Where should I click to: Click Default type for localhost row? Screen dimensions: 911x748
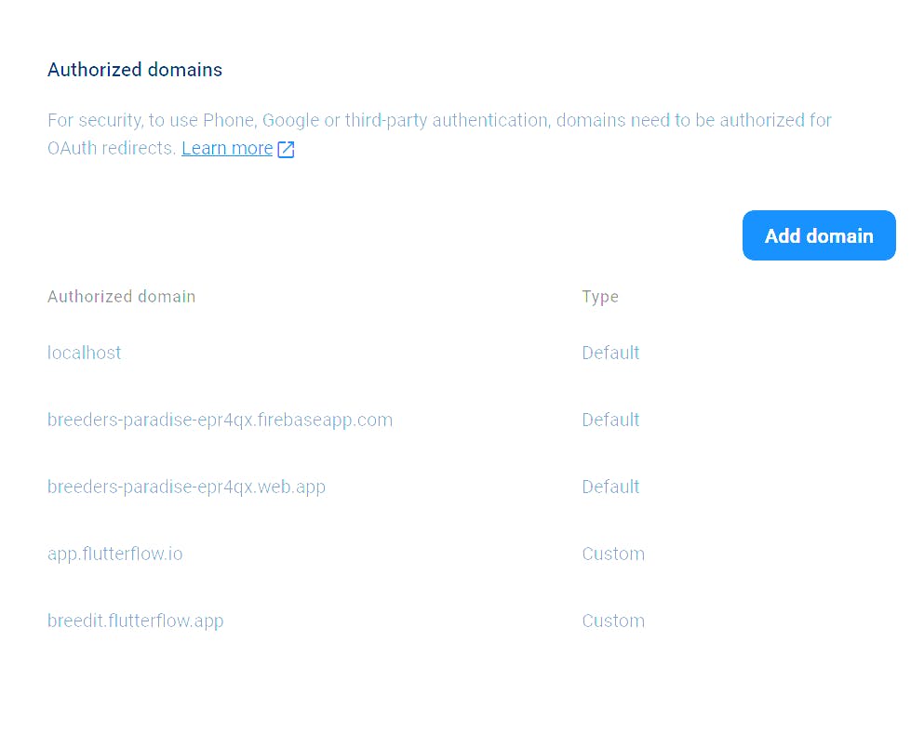(x=610, y=353)
